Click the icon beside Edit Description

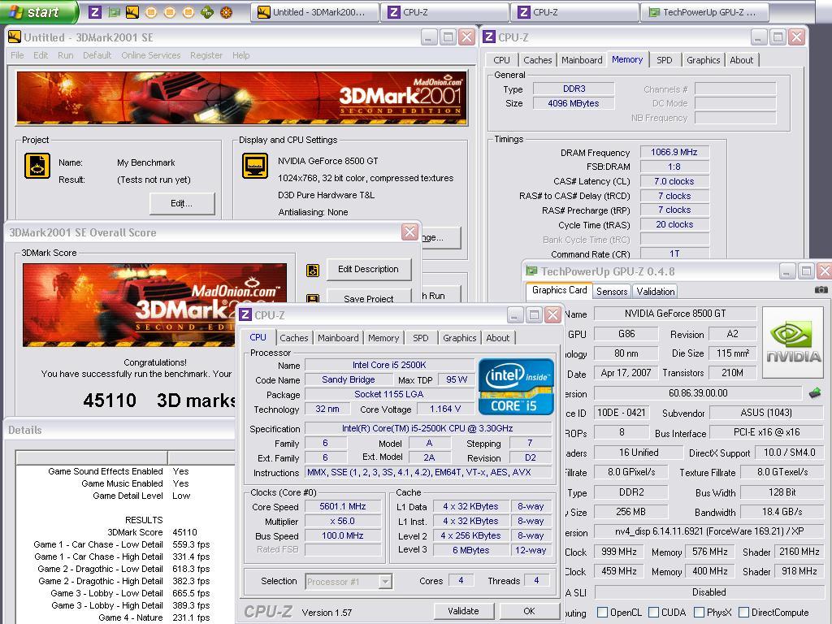[313, 271]
